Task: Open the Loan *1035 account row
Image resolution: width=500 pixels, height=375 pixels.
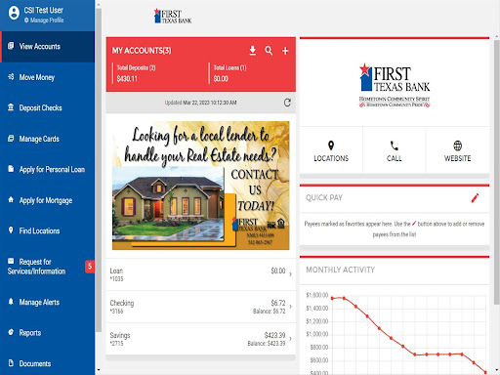Action: coord(201,274)
